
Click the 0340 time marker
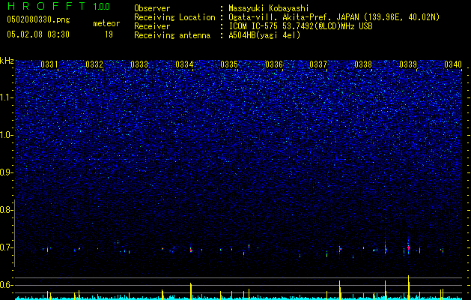point(453,64)
